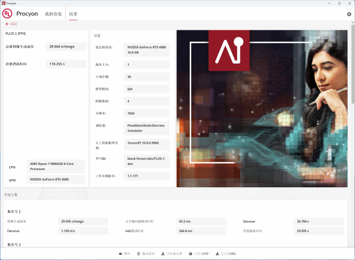355x260 pixels.
Task: Click NVIDIA GeForce RTX 4080 16.0 GB device
Action: 147,50
